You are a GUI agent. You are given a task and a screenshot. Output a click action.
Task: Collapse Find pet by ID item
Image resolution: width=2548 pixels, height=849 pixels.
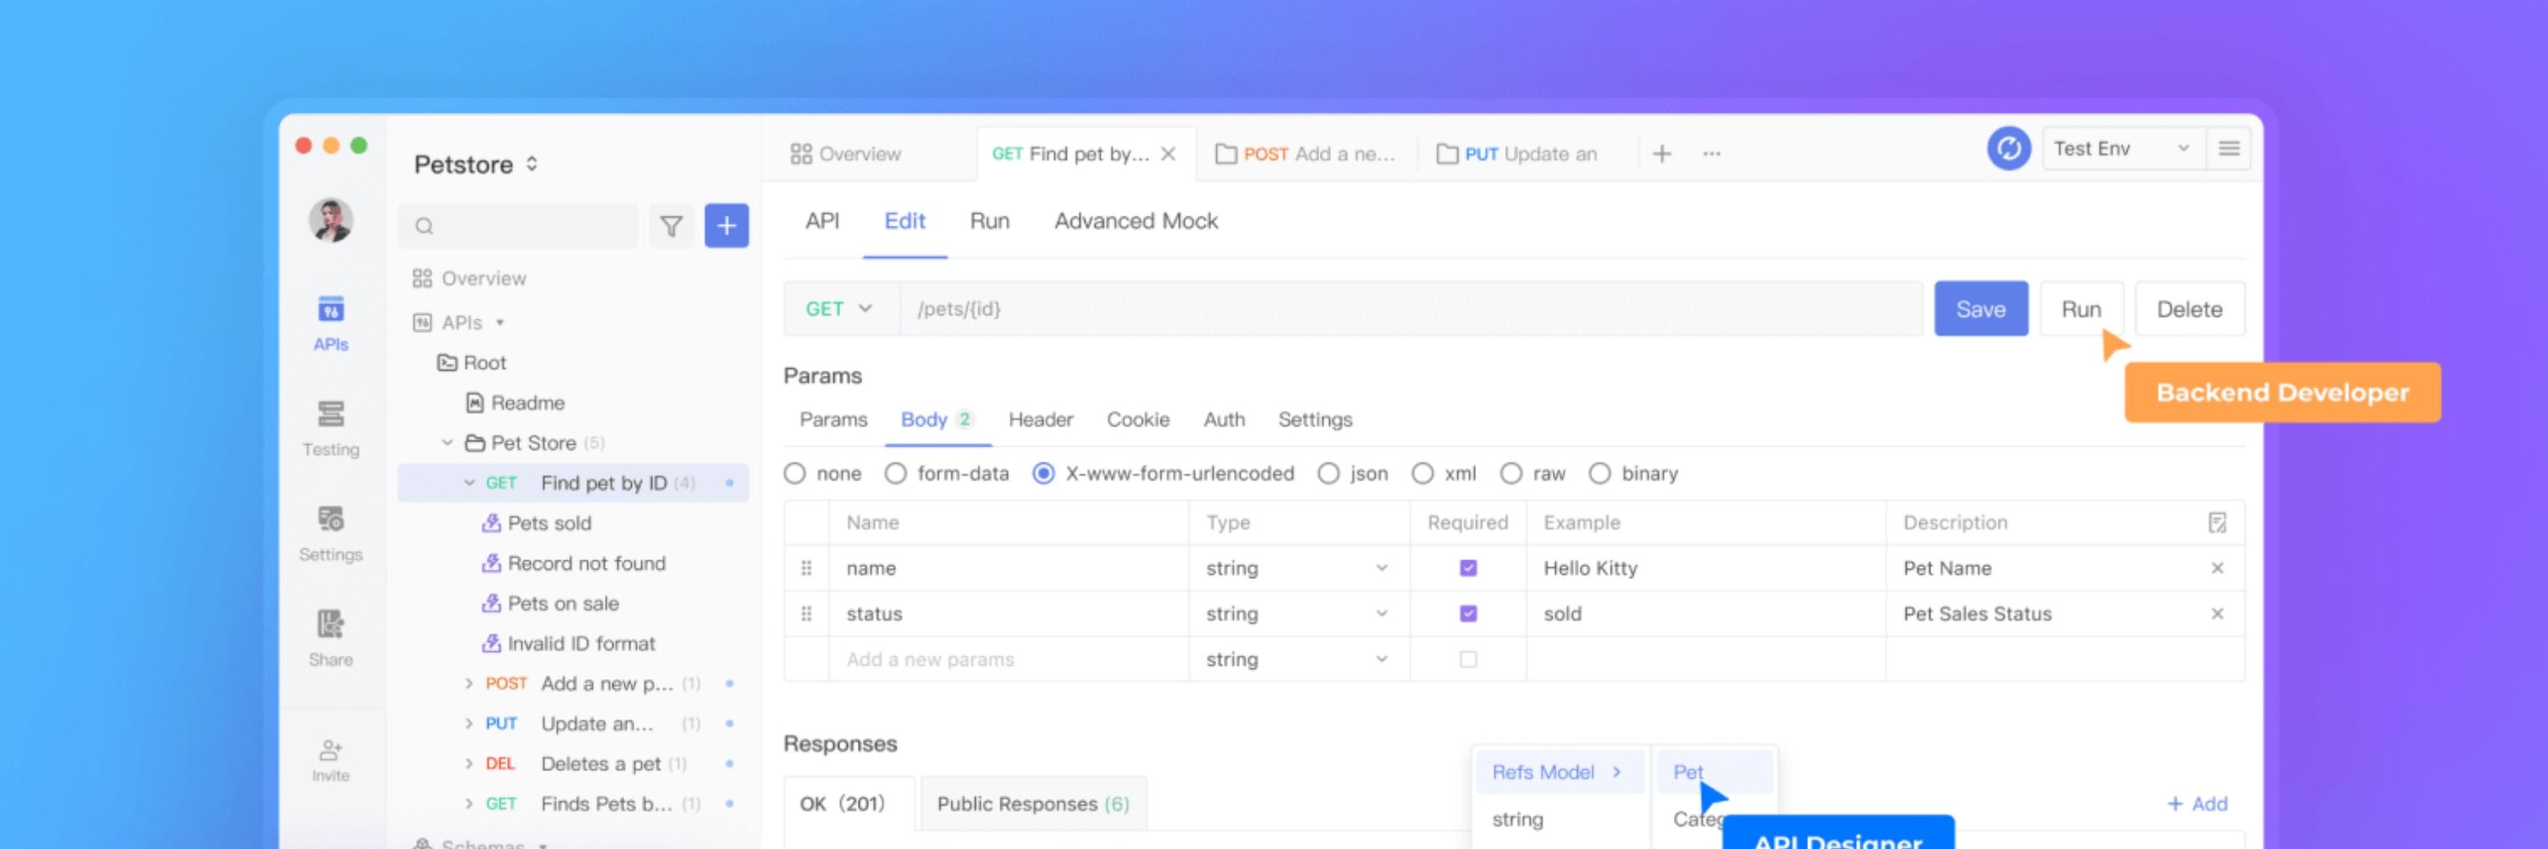pos(469,483)
